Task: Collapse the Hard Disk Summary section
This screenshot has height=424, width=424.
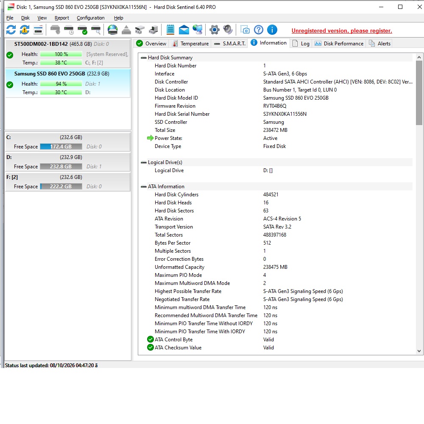Action: (144, 58)
